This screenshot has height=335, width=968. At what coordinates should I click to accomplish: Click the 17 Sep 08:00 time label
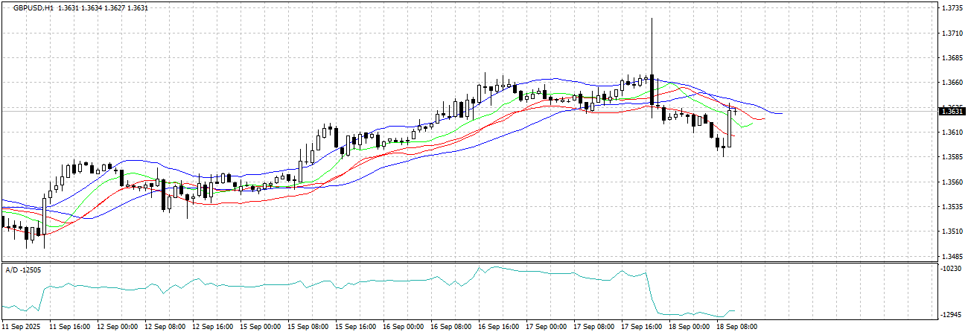[594, 327]
